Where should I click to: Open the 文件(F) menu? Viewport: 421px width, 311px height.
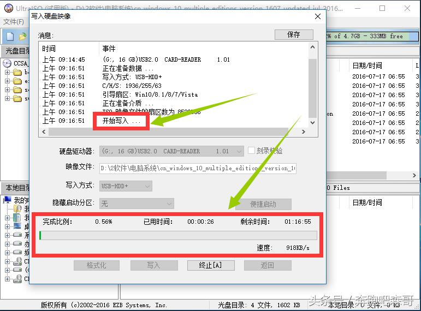tap(14, 22)
